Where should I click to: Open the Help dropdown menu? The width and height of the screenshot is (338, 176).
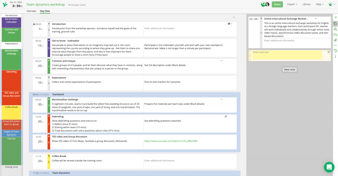320,4
